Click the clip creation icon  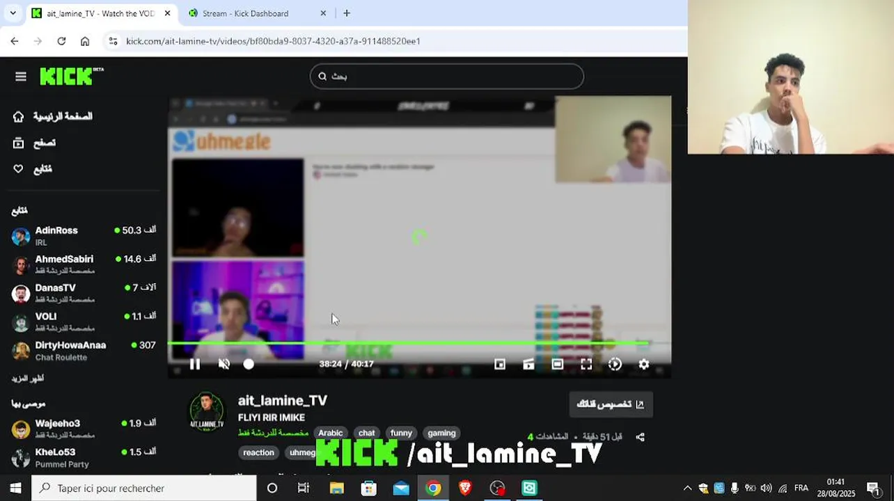[528, 364]
